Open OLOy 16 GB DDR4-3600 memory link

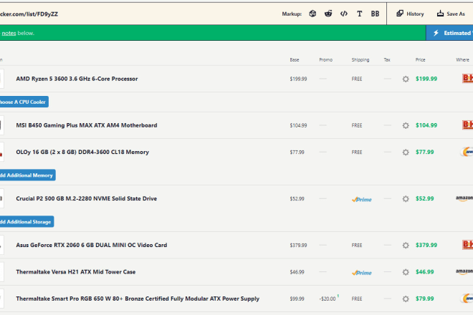point(82,152)
